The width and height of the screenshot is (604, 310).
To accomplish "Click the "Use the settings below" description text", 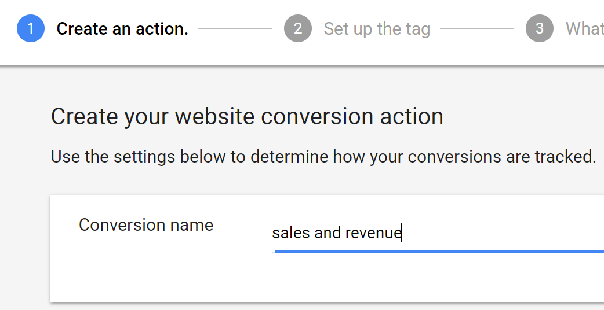I will tap(145, 157).
